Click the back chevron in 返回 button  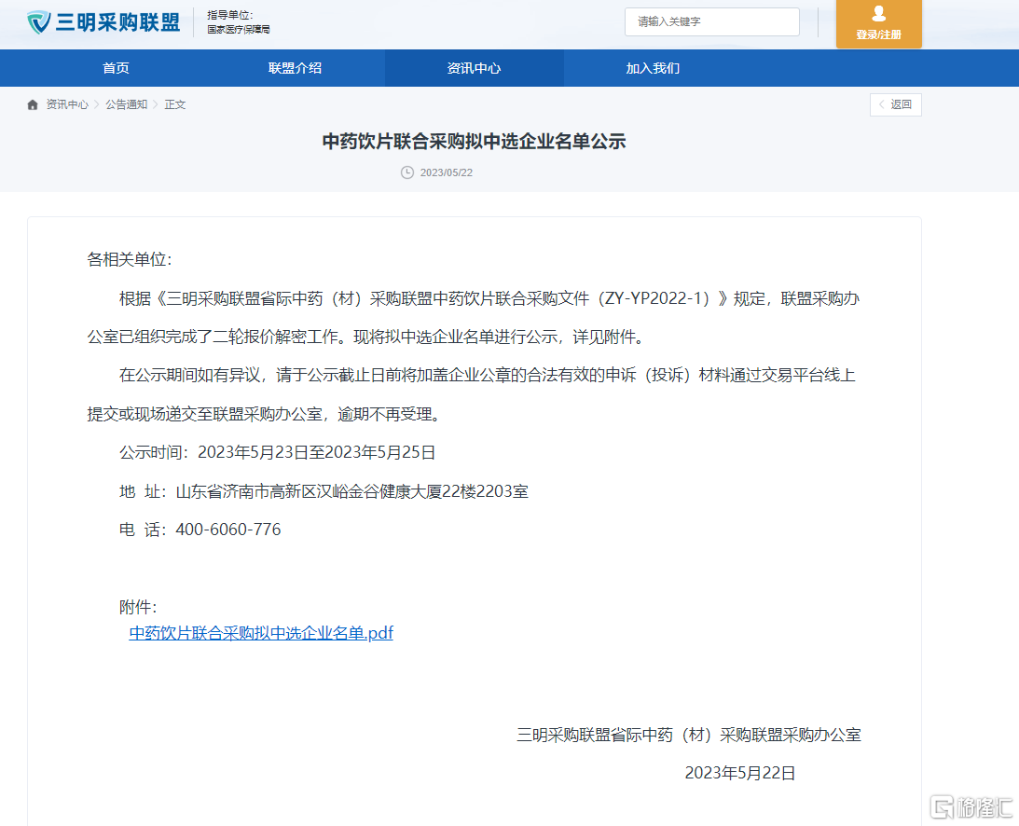(881, 104)
